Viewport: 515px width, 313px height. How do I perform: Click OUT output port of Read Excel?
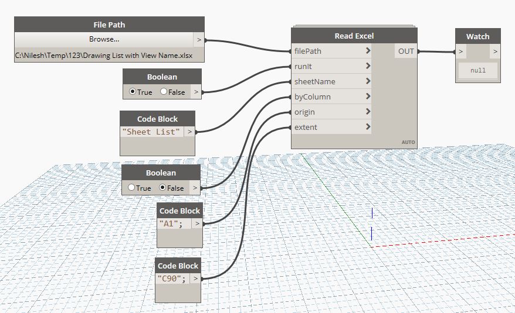[x=406, y=51]
